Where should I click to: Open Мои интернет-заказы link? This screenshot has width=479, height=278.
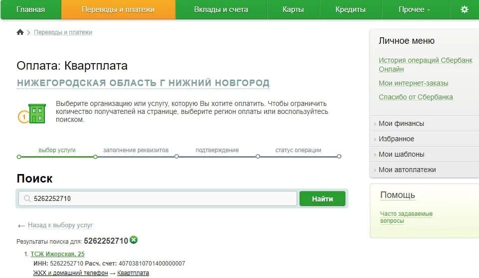pos(413,83)
